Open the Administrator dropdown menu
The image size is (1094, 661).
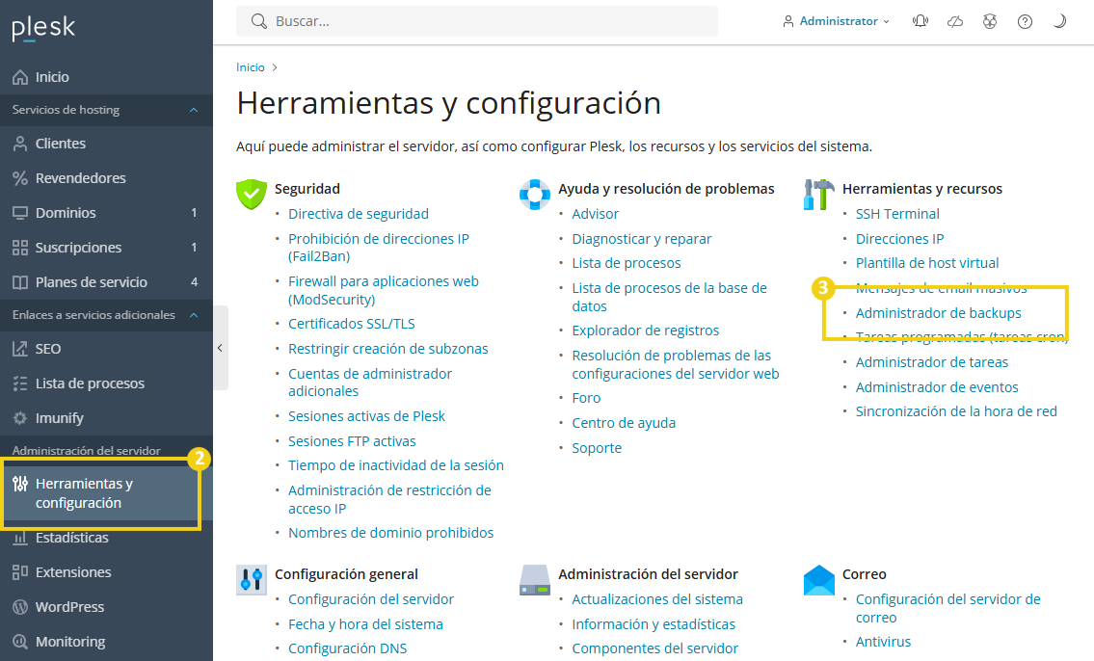835,20
